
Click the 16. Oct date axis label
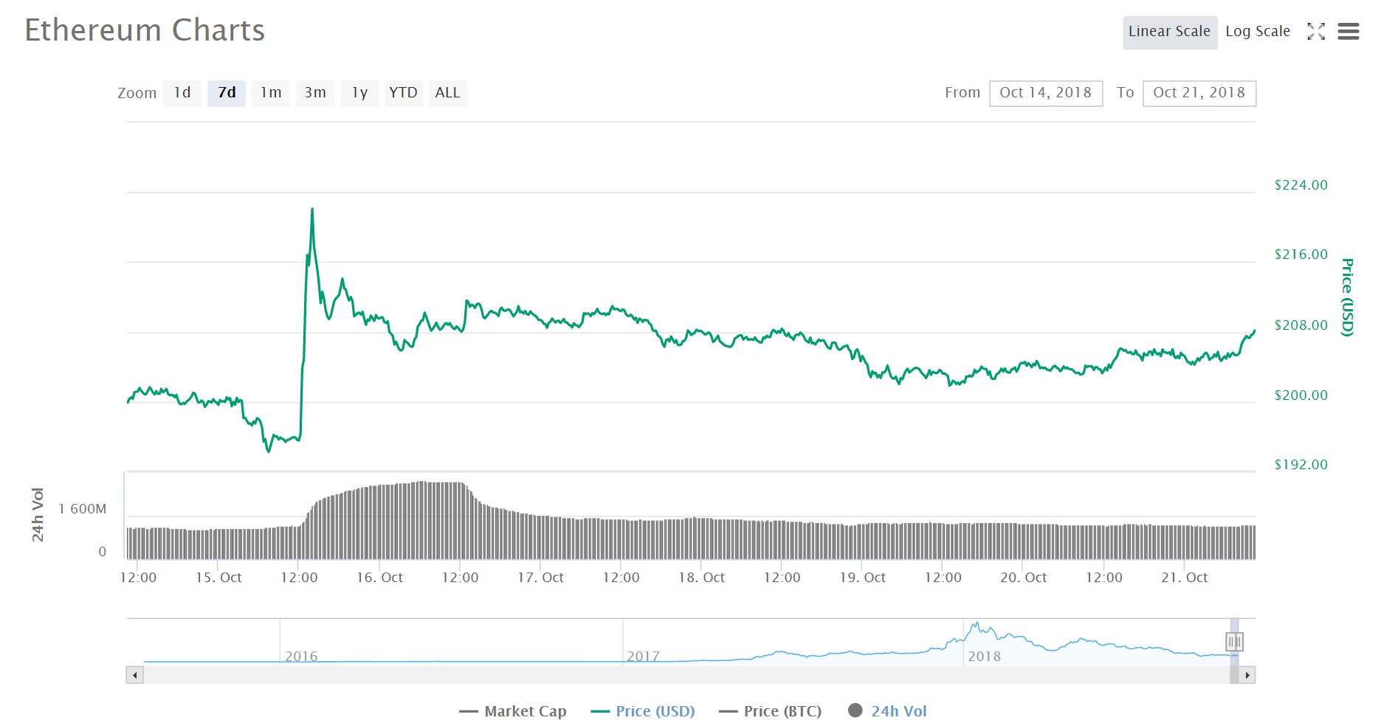click(x=379, y=578)
